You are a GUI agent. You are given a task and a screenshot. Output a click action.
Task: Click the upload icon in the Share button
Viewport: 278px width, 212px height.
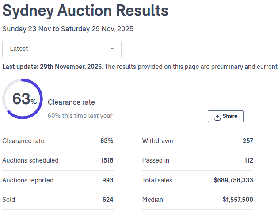(x=217, y=117)
